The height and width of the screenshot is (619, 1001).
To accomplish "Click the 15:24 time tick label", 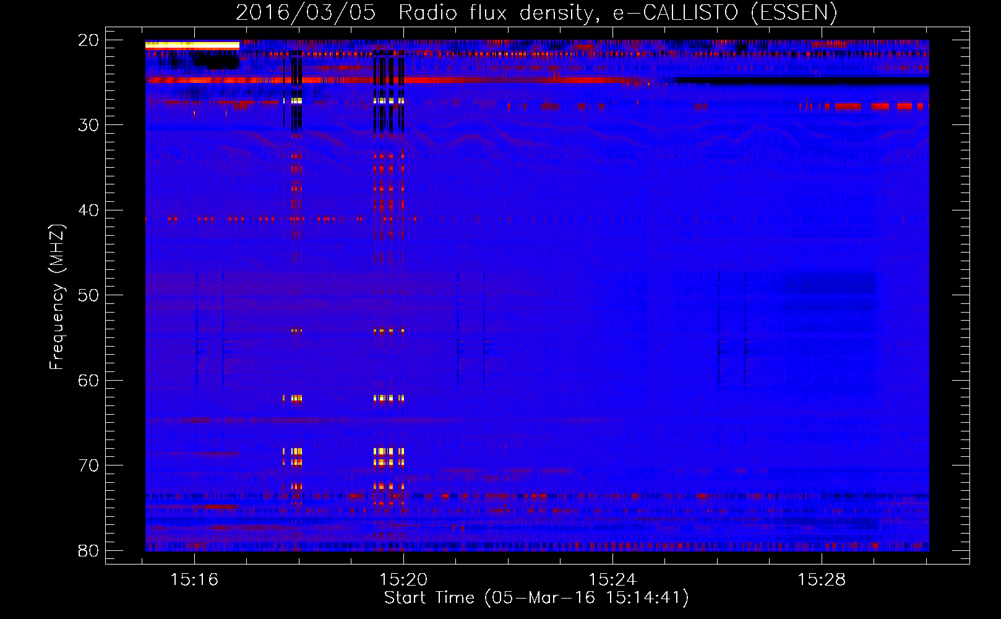I will 612,579.
